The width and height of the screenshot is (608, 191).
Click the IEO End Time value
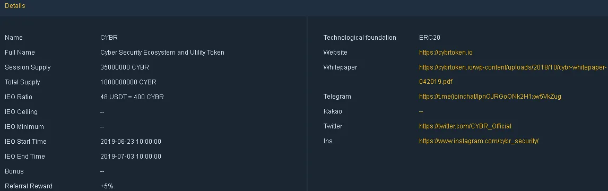click(x=131, y=157)
